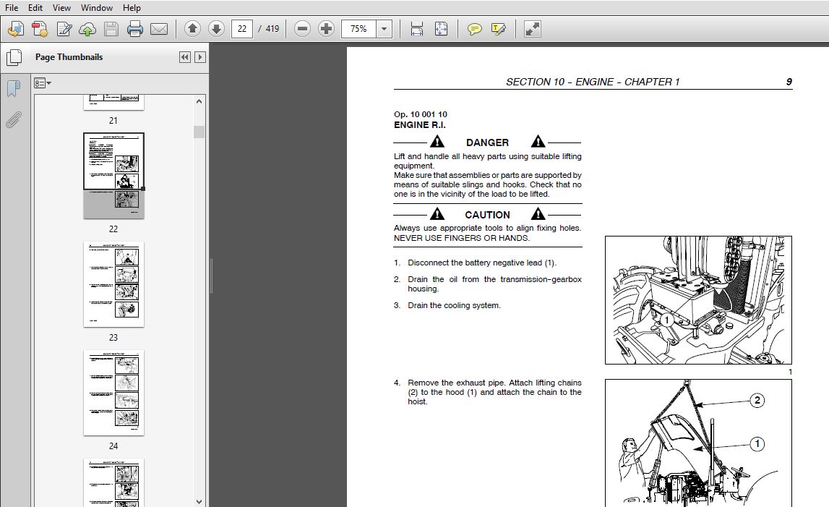Select the page 21 thumbnail
The image size is (829, 507).
coord(113,102)
